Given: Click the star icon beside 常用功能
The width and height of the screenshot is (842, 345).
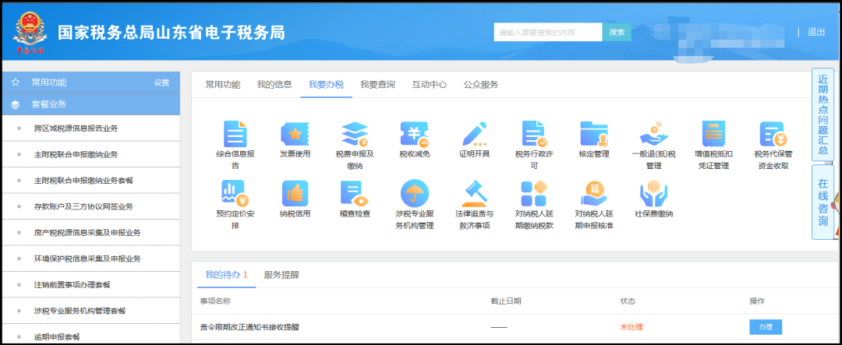Looking at the screenshot, I should (15, 83).
